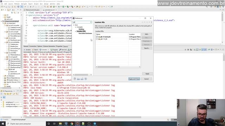Image resolution: width=225 pixels, height=126 pixels.
Task: Switch to the Progress view tab
Action: pos(54,50)
